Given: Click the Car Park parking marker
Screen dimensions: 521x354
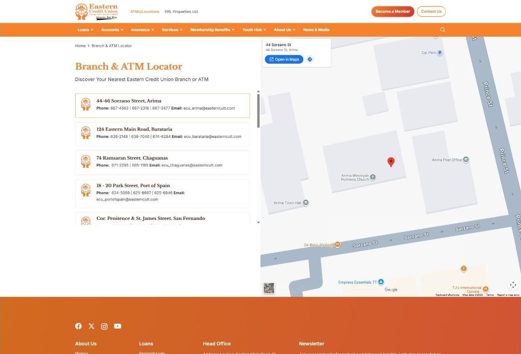Looking at the screenshot, I should [x=440, y=53].
